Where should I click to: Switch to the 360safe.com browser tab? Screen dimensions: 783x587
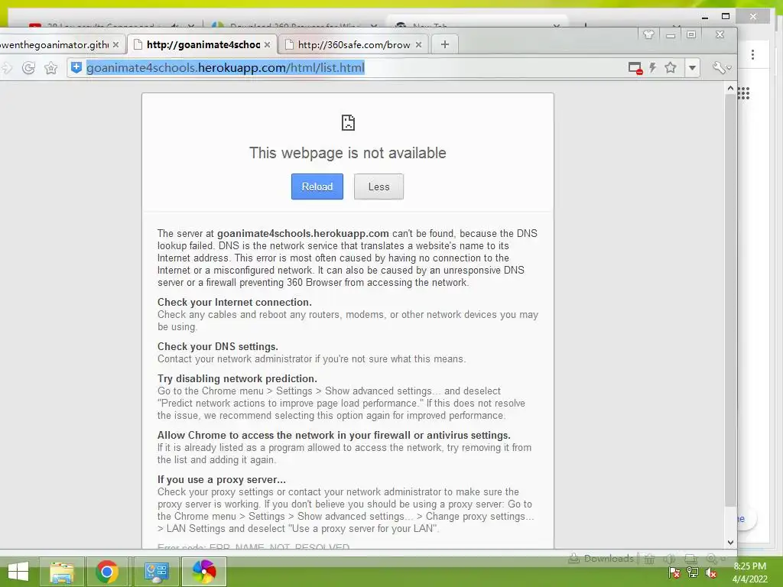(x=353, y=44)
